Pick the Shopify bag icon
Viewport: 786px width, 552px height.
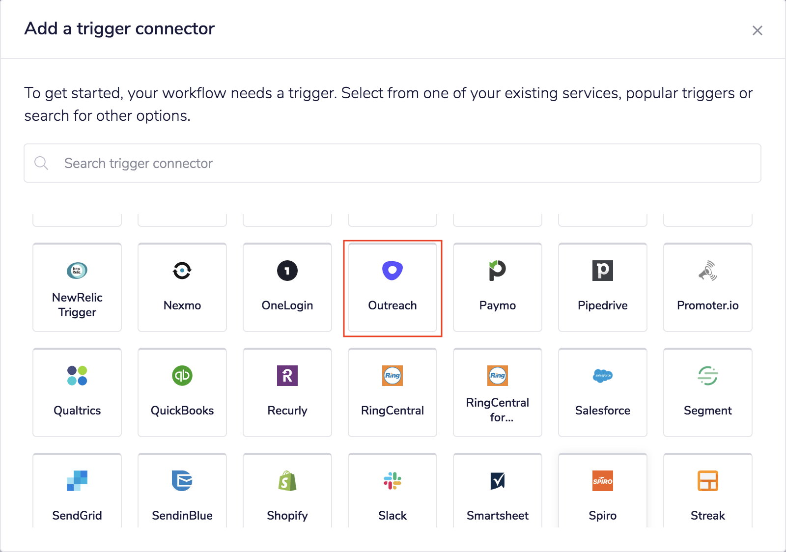click(287, 481)
